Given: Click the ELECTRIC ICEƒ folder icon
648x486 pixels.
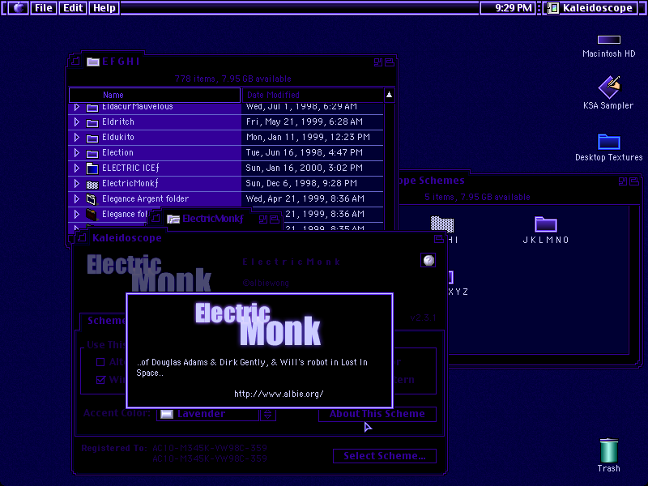Looking at the screenshot, I should (x=92, y=168).
